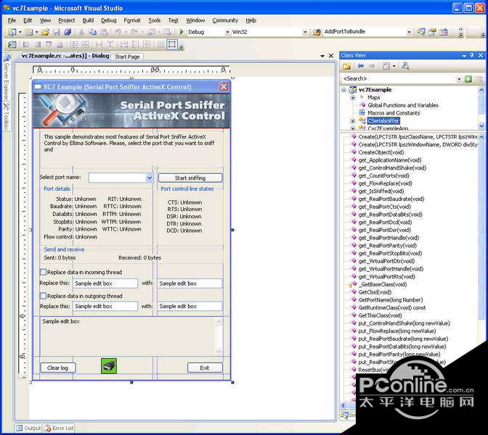This screenshot has width=488, height=435.
Task: Switch to the vc7Example.rc Dialog tab
Action: [65, 56]
